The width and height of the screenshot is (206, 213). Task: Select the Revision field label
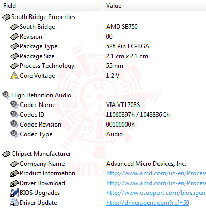(x=31, y=37)
